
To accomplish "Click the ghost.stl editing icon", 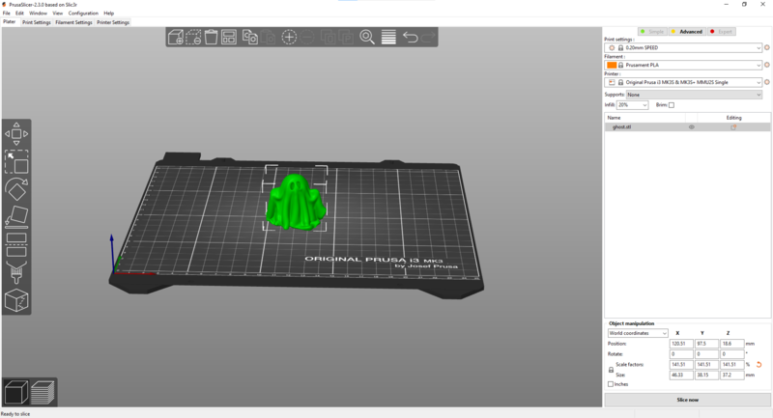I will coord(733,127).
